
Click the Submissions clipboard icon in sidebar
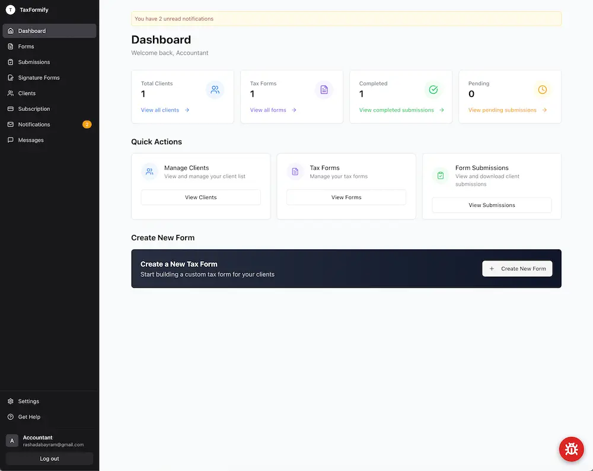click(11, 62)
